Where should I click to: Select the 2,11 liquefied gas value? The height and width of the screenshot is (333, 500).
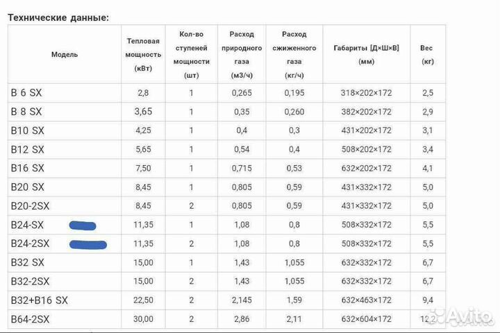click(294, 318)
